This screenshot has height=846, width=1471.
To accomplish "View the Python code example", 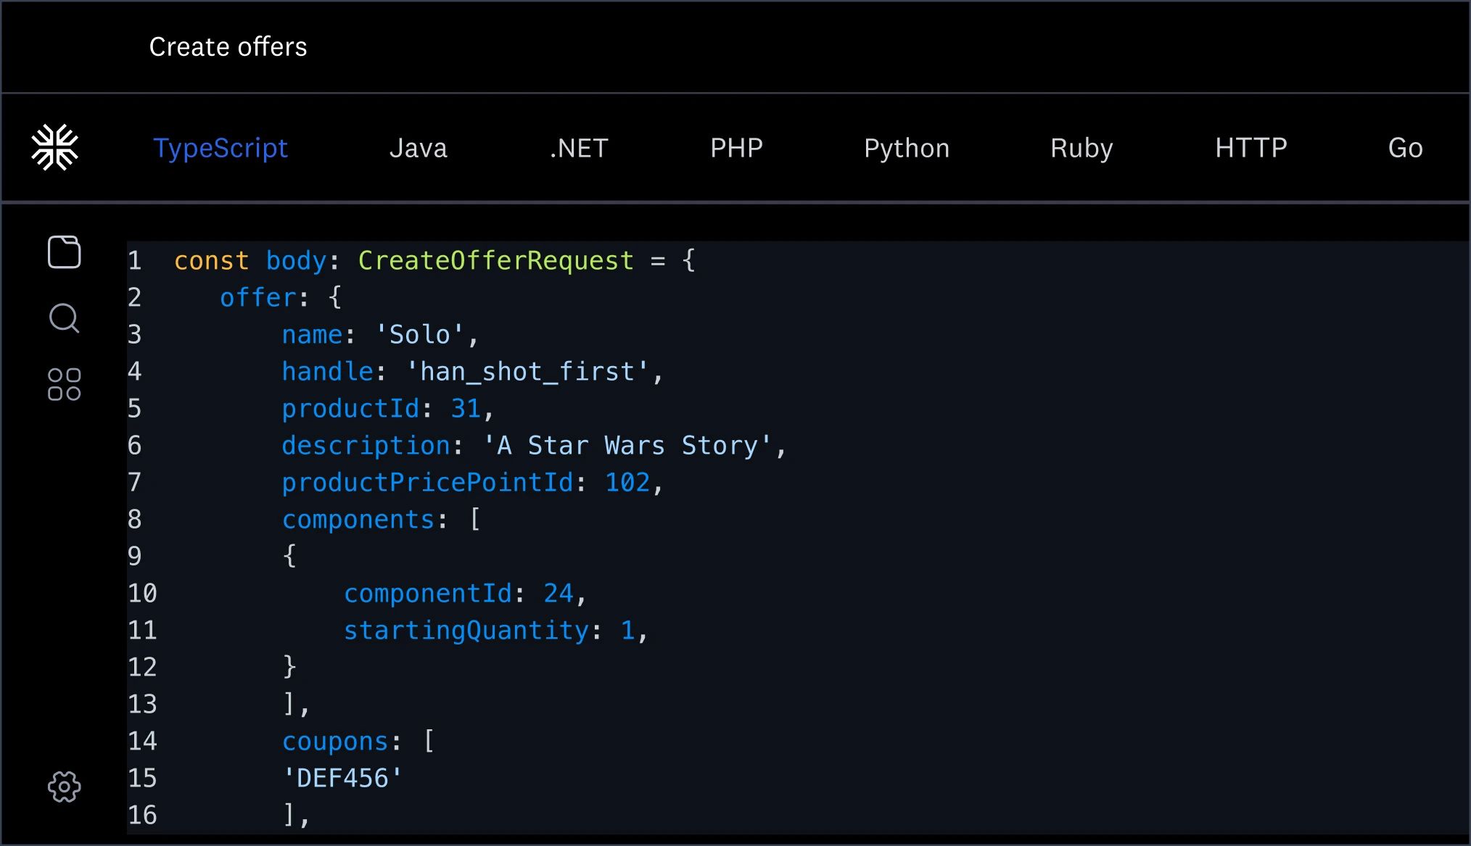I will 906,148.
